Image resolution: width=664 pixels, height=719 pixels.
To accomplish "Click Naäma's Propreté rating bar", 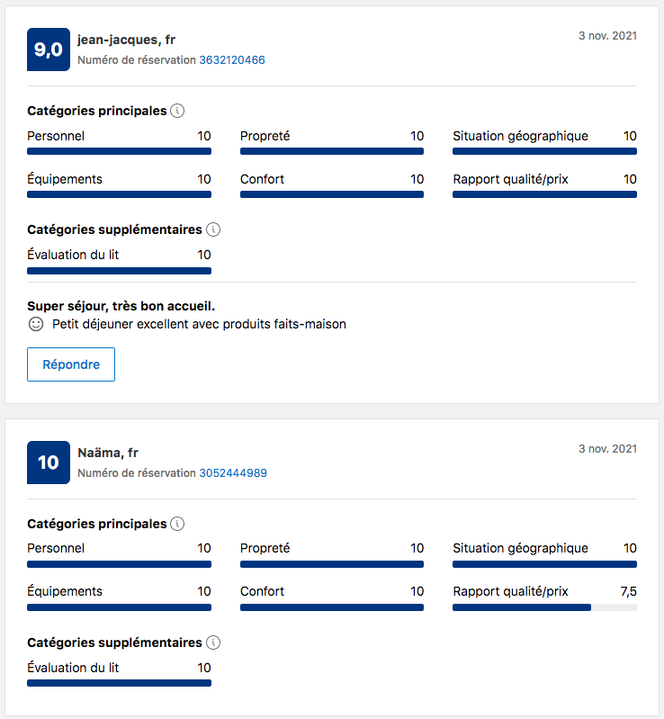I will (x=331, y=564).
